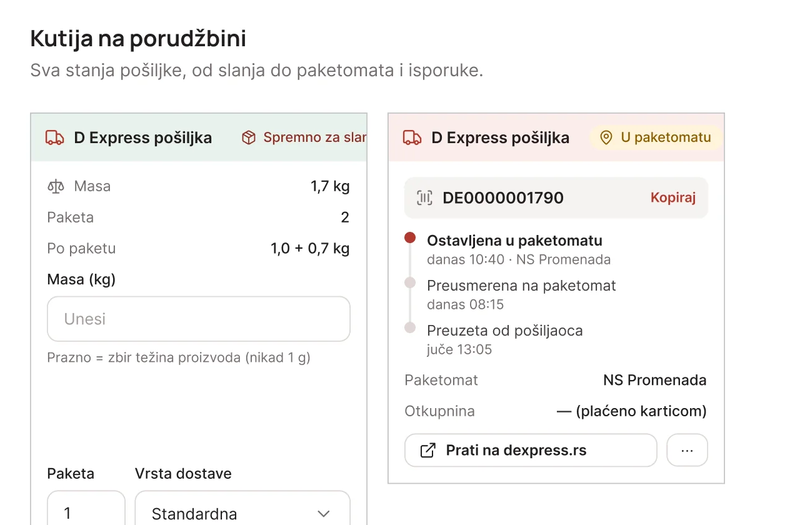Screen dimensions: 785x525
Task: Click the barcode icon beside DE0000001790
Action: [x=425, y=198]
